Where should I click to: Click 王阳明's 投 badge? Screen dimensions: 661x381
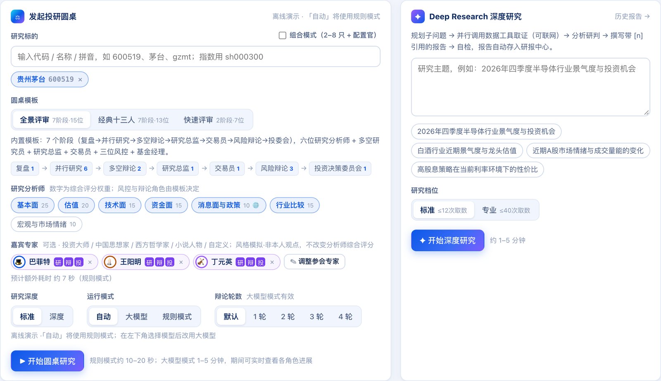pyautogui.click(x=169, y=262)
